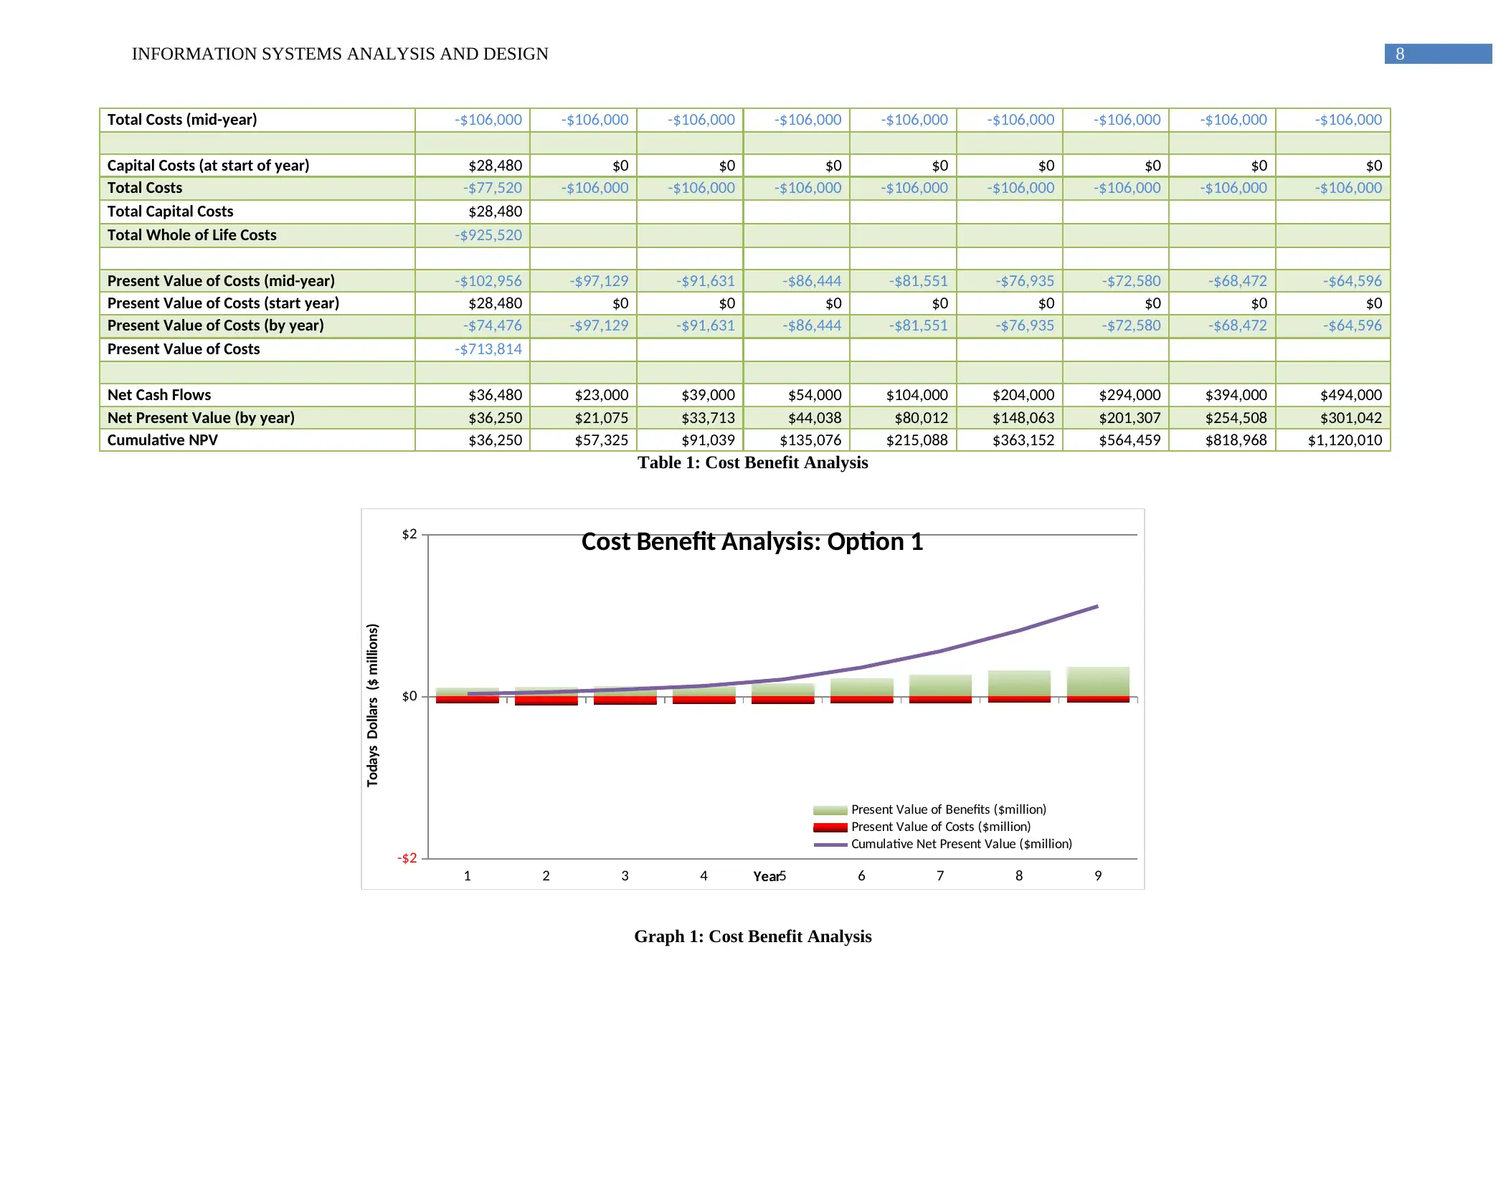
Task: Click the red 'Present Value of Costs' legend swatch
Action: (x=830, y=827)
